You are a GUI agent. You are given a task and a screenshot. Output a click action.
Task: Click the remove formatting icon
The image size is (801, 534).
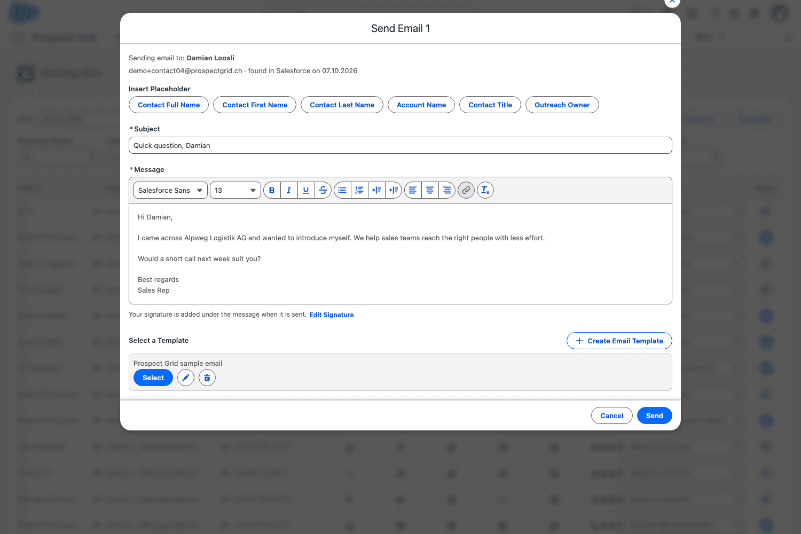click(485, 190)
